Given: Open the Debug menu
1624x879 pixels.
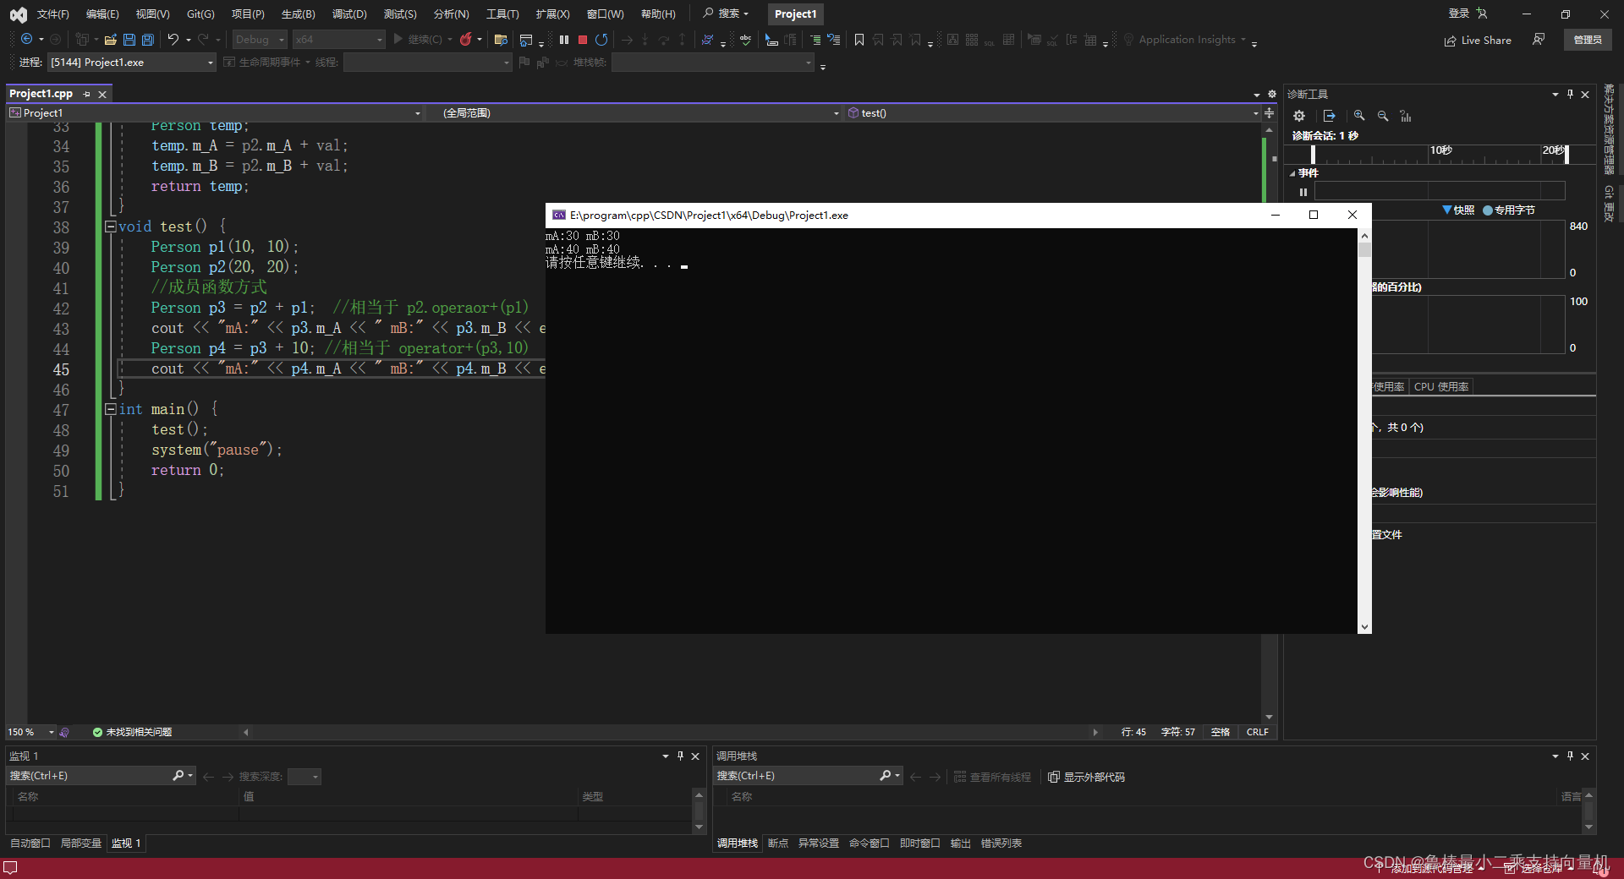Looking at the screenshot, I should (x=349, y=14).
